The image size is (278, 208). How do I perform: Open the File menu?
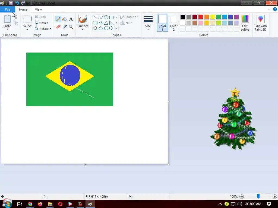tap(8, 9)
